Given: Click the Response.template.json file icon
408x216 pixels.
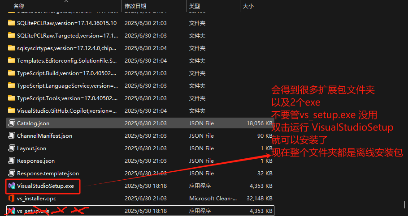Looking at the screenshot, I should [12, 173].
